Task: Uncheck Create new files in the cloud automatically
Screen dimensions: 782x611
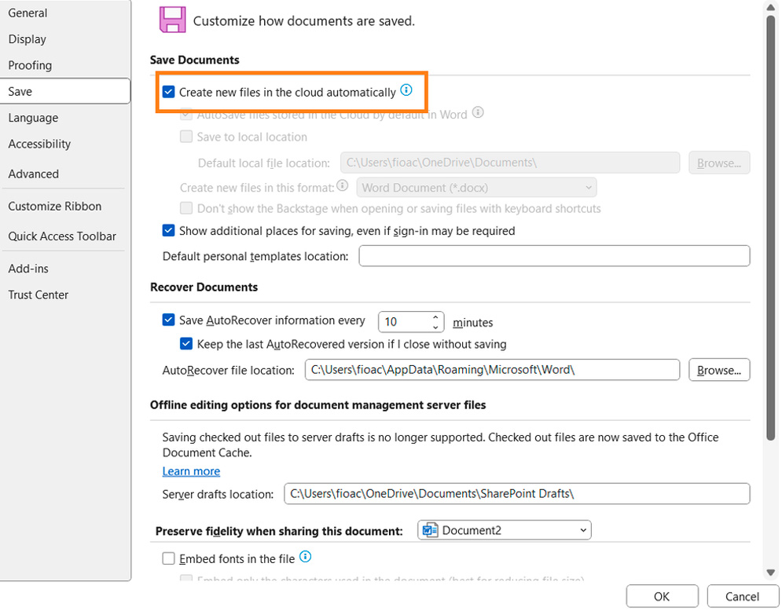Action: (168, 92)
